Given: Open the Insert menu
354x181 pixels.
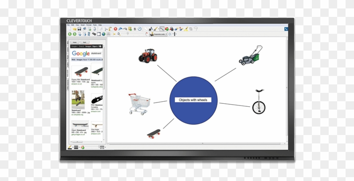Looking at the screenshot, I should [83, 25].
